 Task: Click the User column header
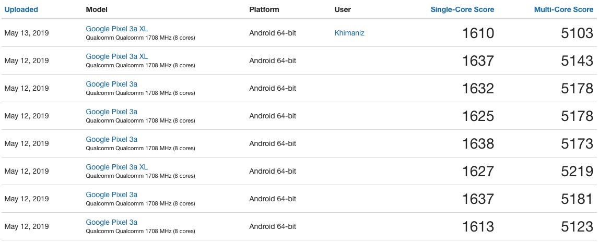click(343, 9)
